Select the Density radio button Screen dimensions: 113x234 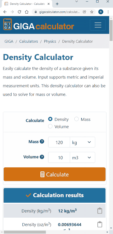tap(50, 119)
